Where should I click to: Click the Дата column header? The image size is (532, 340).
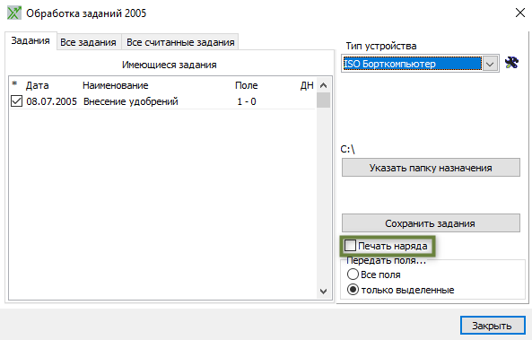click(38, 85)
